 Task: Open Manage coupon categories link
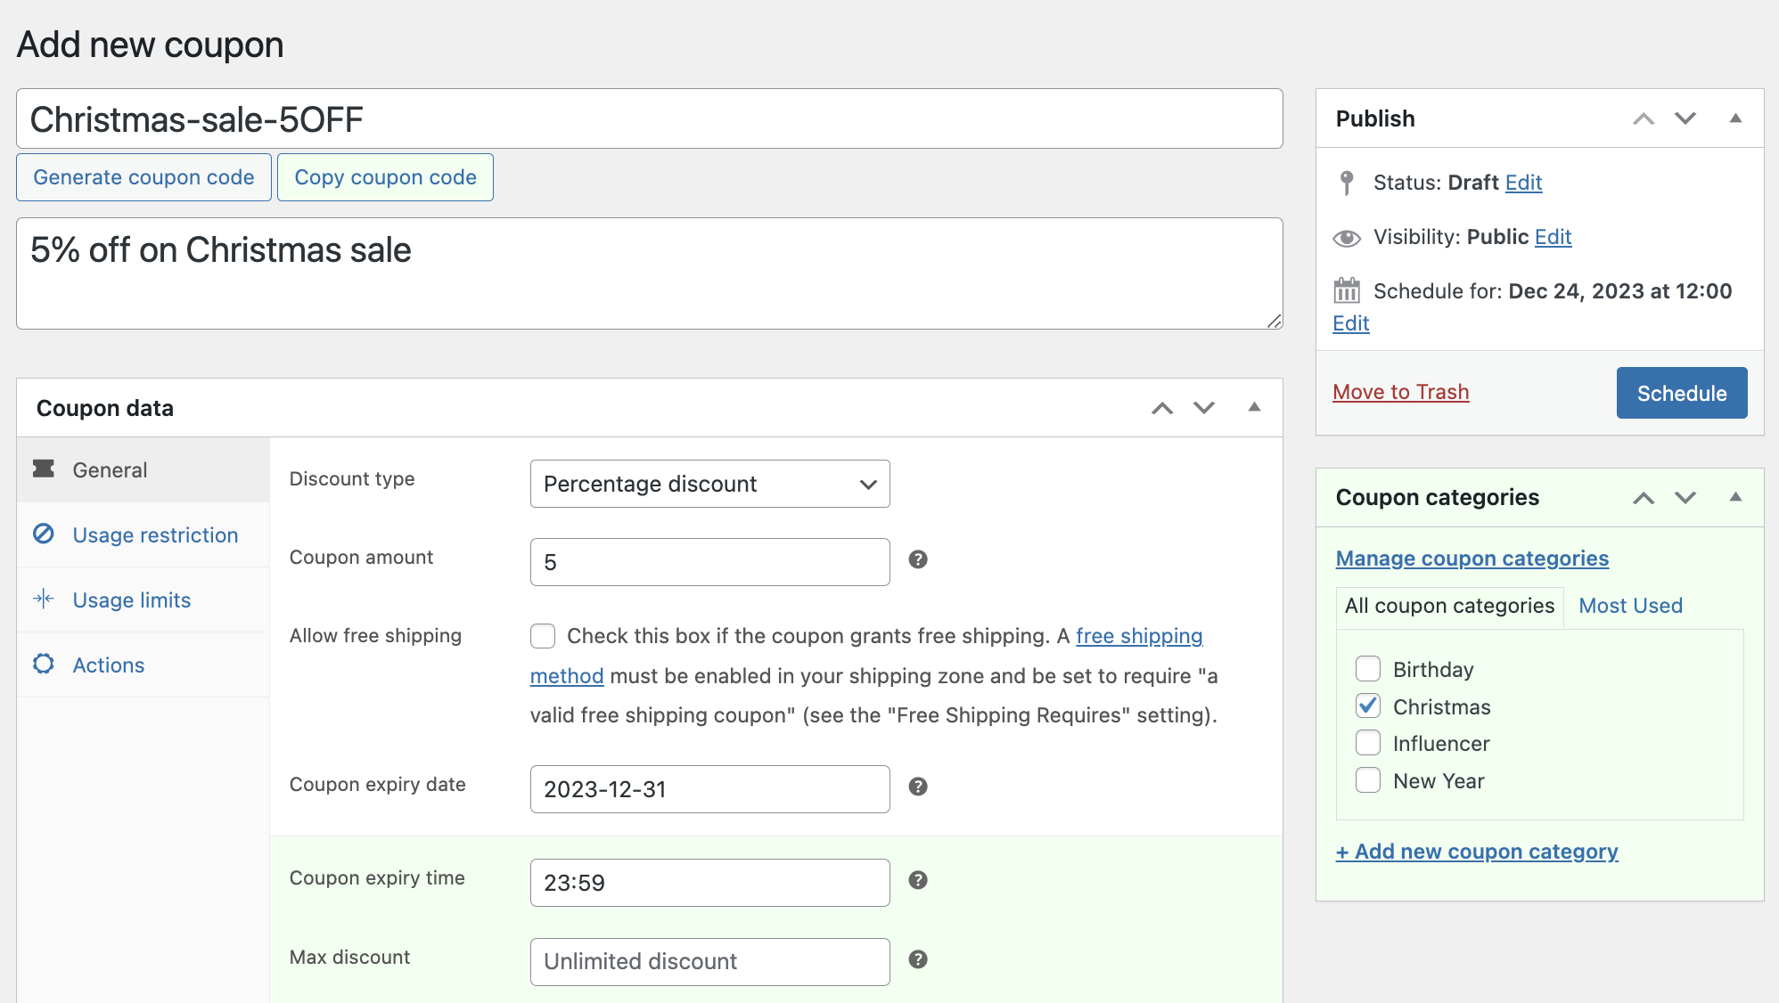tap(1472, 558)
